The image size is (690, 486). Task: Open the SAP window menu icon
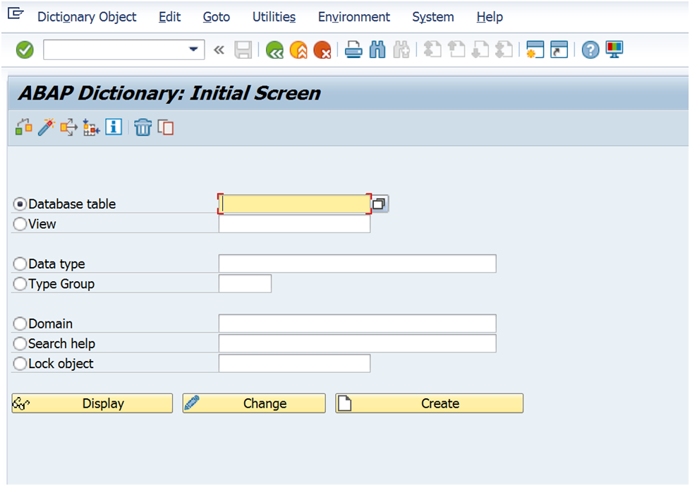(x=16, y=13)
